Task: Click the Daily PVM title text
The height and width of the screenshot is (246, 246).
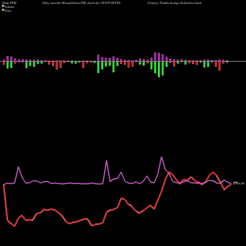Action: (x=9, y=3)
